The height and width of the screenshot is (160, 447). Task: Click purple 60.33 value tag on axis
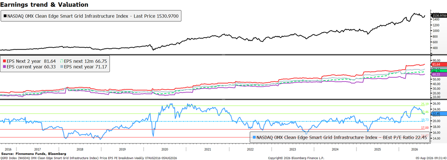tap(440, 74)
